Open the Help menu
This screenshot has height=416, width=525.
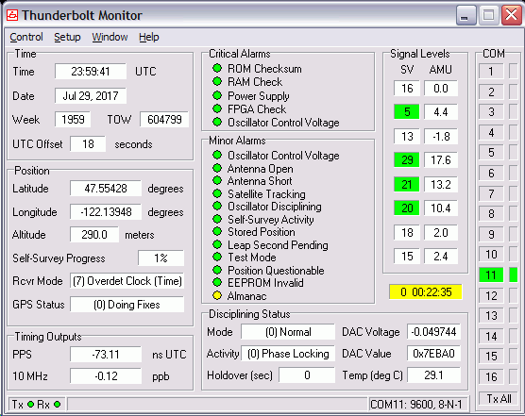click(148, 37)
